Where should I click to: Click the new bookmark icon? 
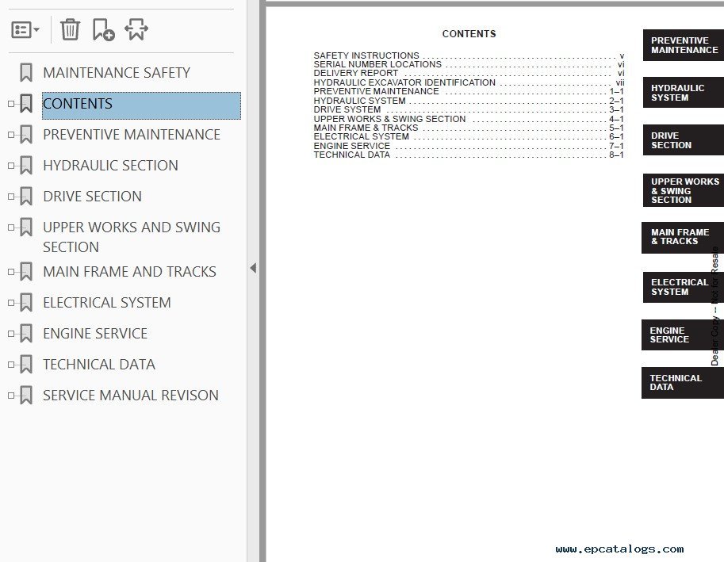[103, 30]
